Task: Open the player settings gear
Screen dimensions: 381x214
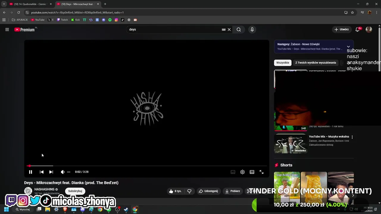Action: point(243,172)
